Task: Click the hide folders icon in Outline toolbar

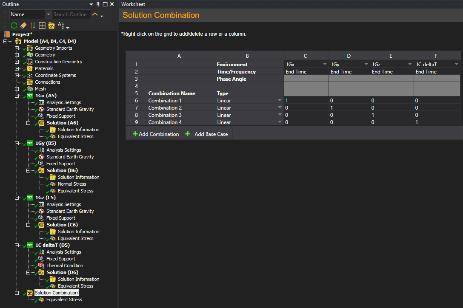Action: 51,25
